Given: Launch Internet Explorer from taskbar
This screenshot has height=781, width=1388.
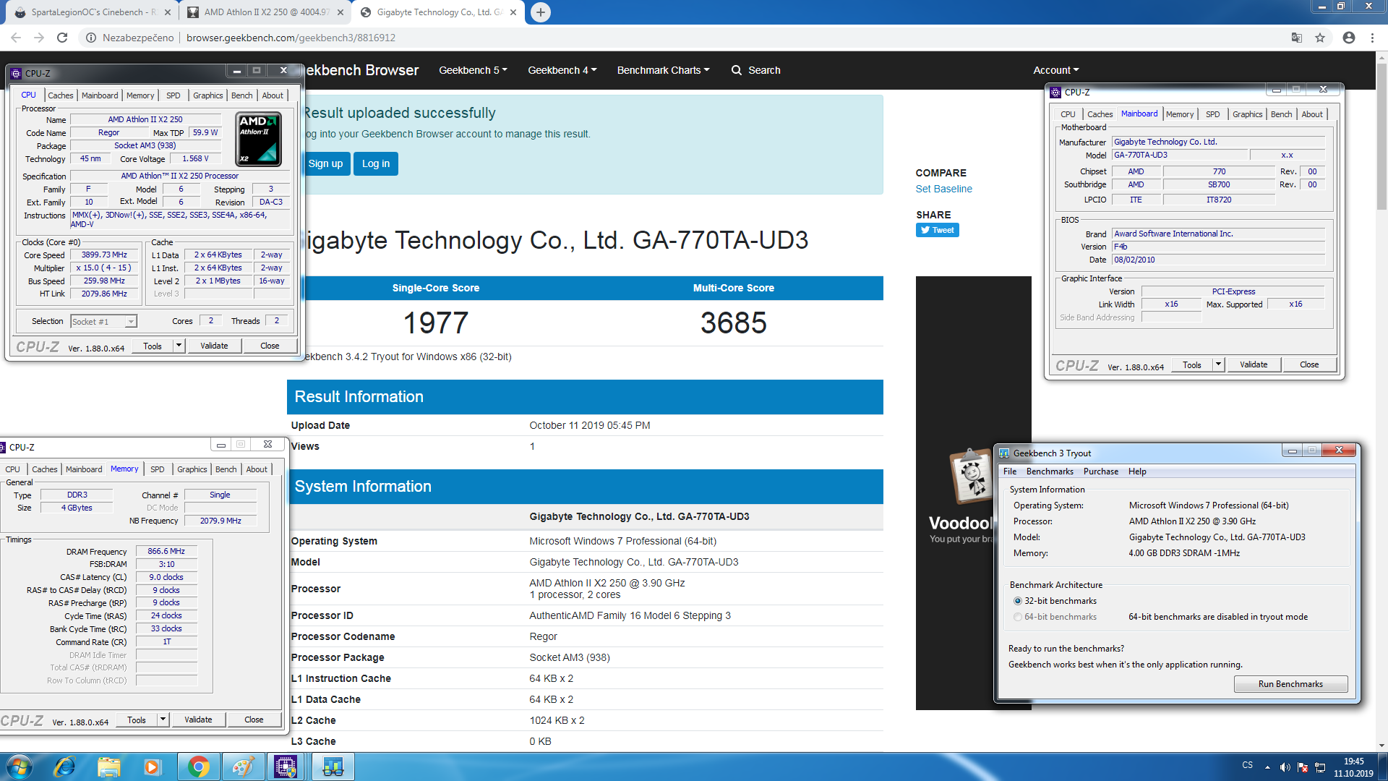Looking at the screenshot, I should click(64, 767).
